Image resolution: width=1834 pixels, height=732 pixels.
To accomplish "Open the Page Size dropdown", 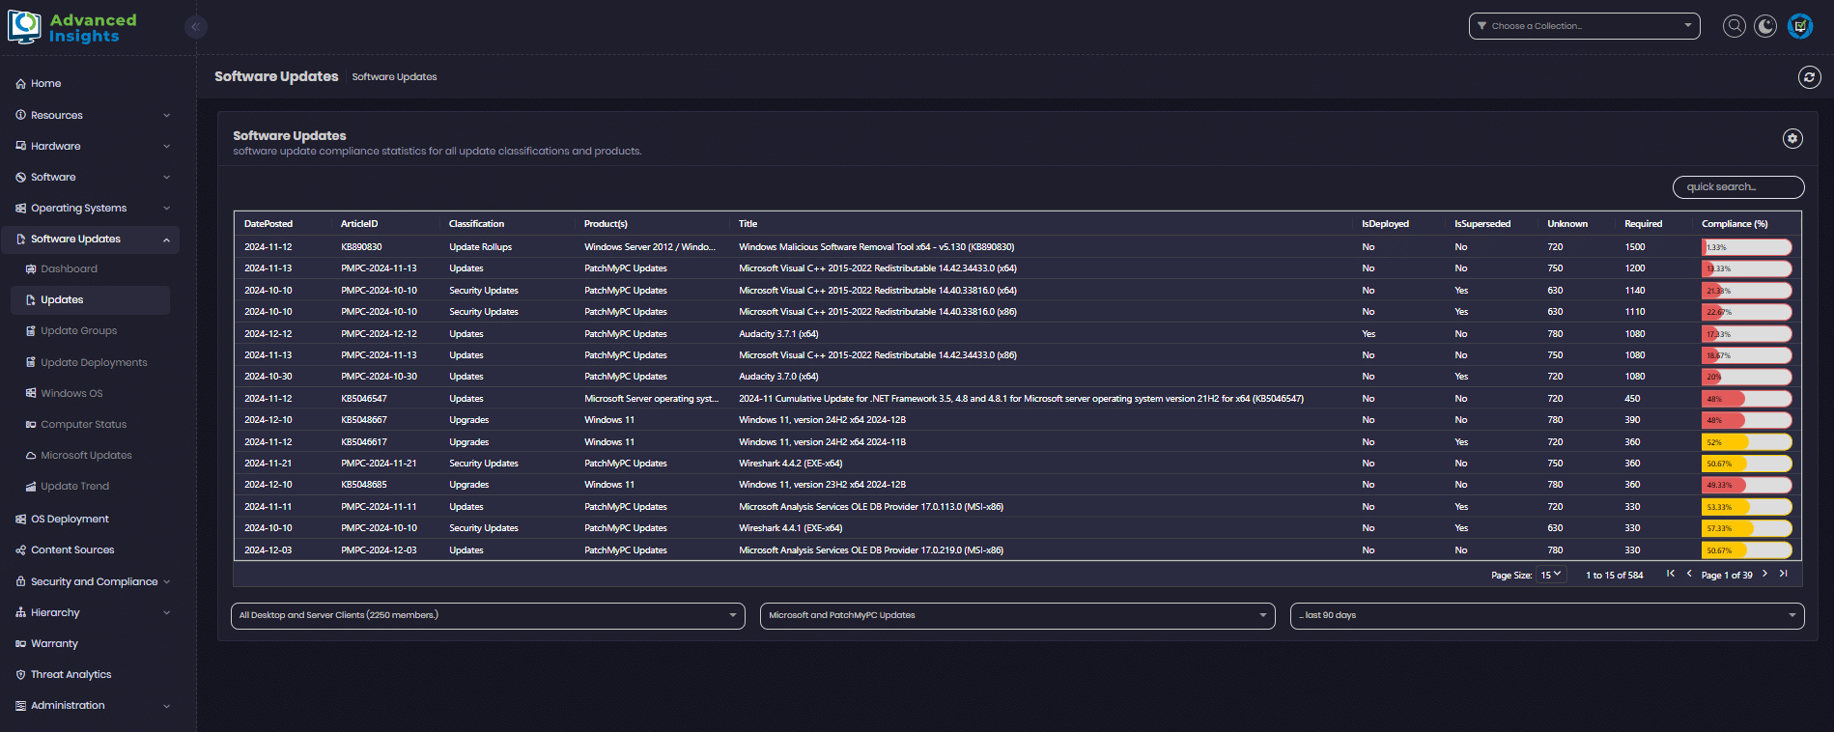I will pyautogui.click(x=1551, y=575).
